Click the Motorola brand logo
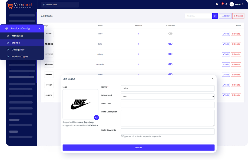The height and width of the screenshot is (160, 248). pos(49,64)
